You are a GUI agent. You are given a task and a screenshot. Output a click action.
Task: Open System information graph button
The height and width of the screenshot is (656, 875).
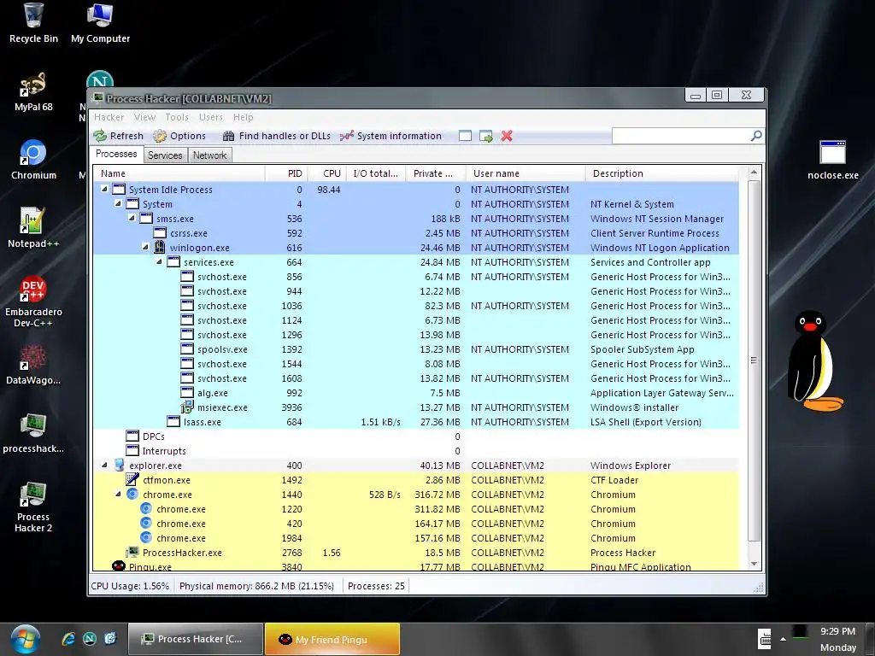[x=391, y=136]
